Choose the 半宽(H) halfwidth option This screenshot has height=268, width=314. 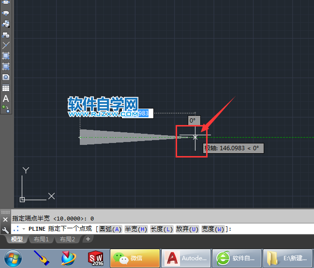click(x=136, y=229)
